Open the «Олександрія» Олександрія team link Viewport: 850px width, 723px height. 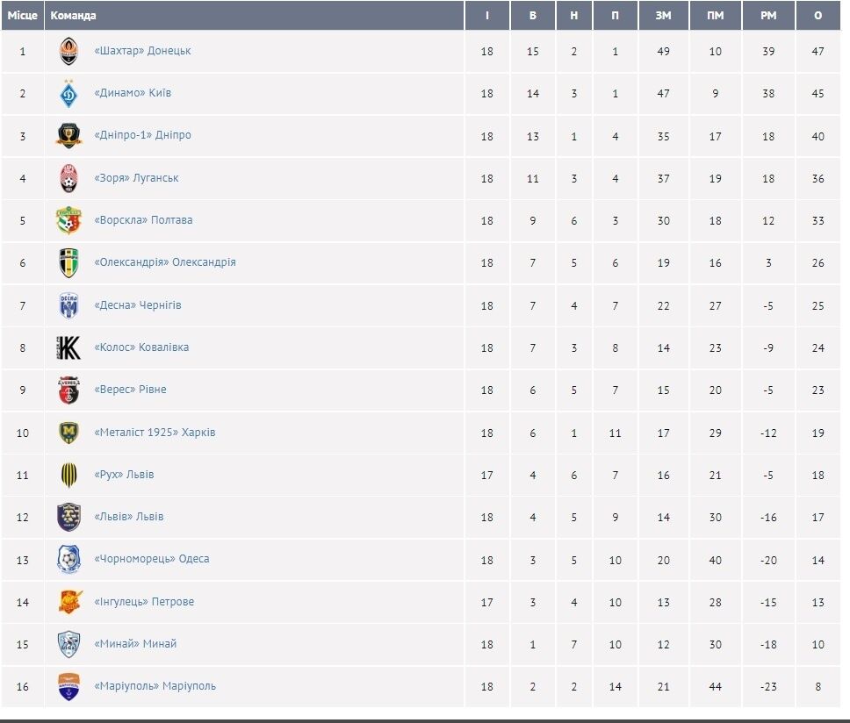pyautogui.click(x=165, y=262)
